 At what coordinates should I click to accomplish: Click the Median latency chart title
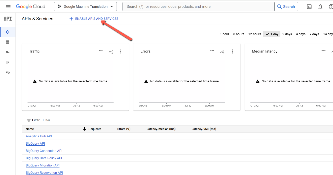pos(265,51)
